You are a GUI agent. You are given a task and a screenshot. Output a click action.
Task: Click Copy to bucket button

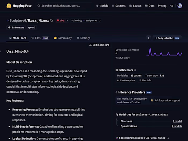coord(167,38)
